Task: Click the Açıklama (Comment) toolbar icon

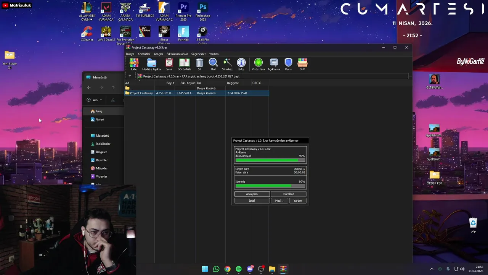Action: [x=274, y=64]
